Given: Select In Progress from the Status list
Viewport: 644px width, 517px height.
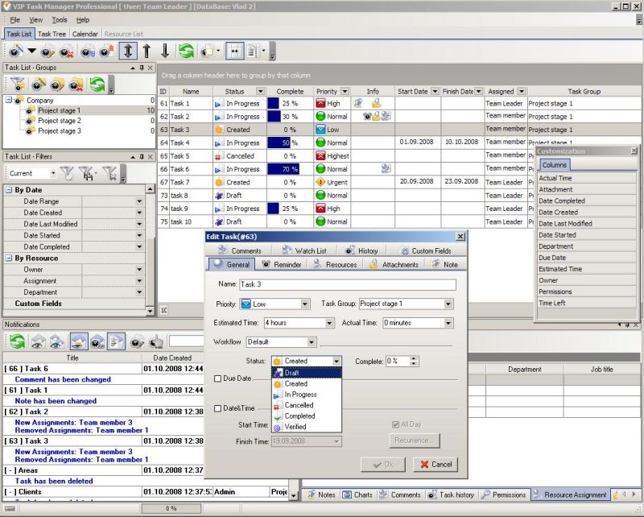Looking at the screenshot, I should coord(307,395).
